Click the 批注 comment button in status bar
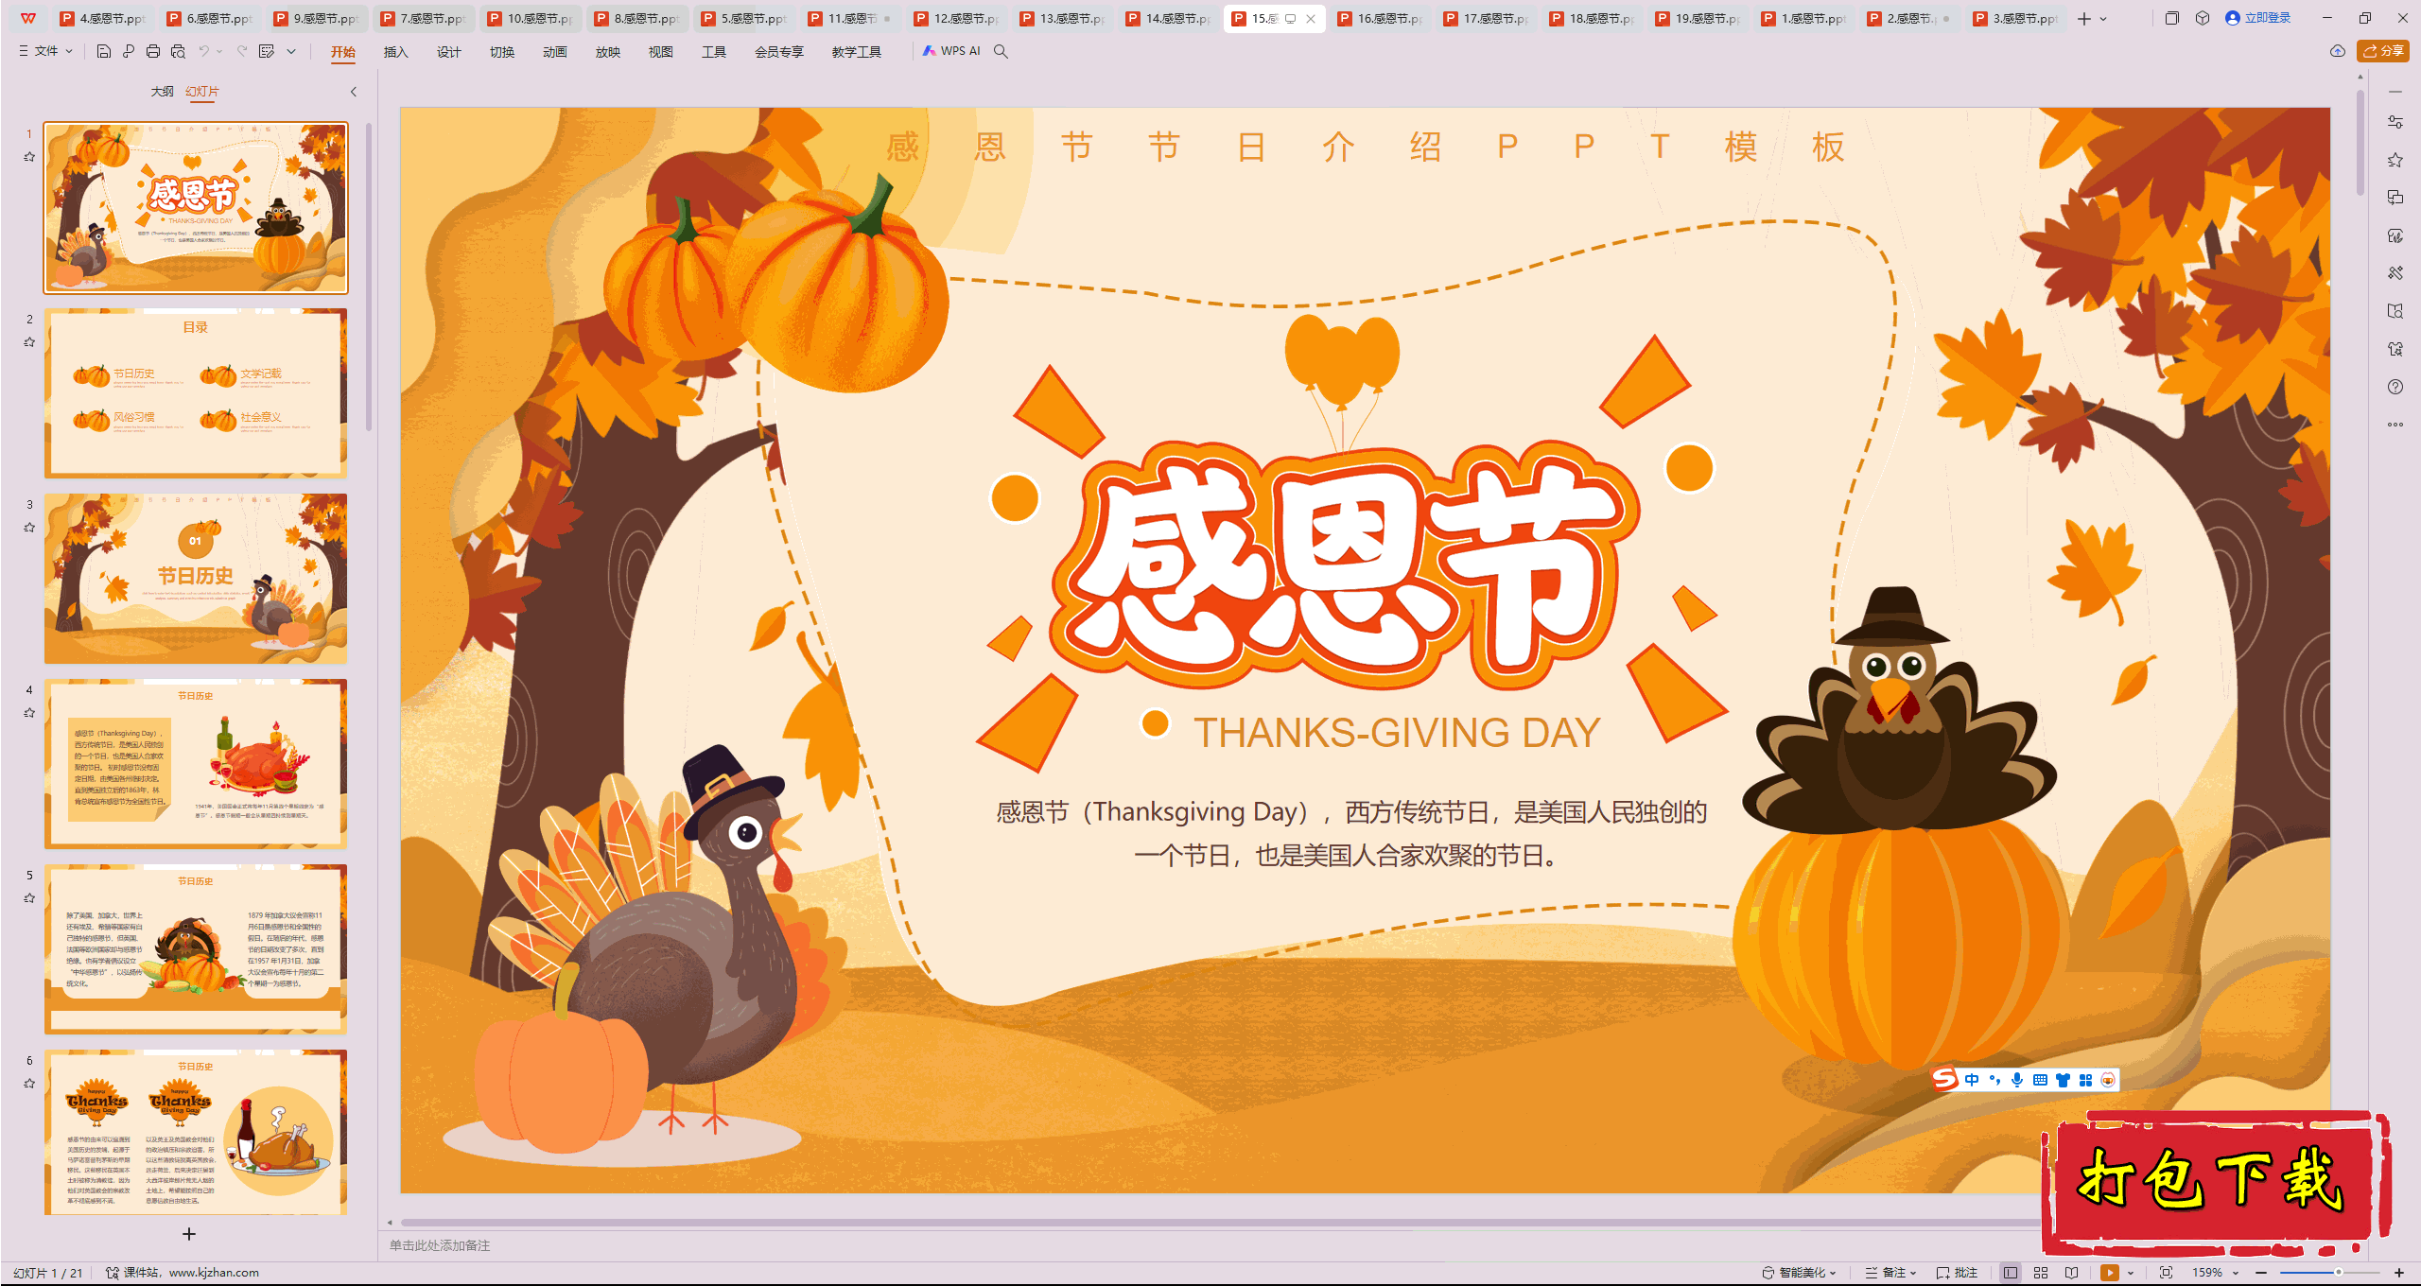This screenshot has width=2421, height=1286. [x=1957, y=1273]
